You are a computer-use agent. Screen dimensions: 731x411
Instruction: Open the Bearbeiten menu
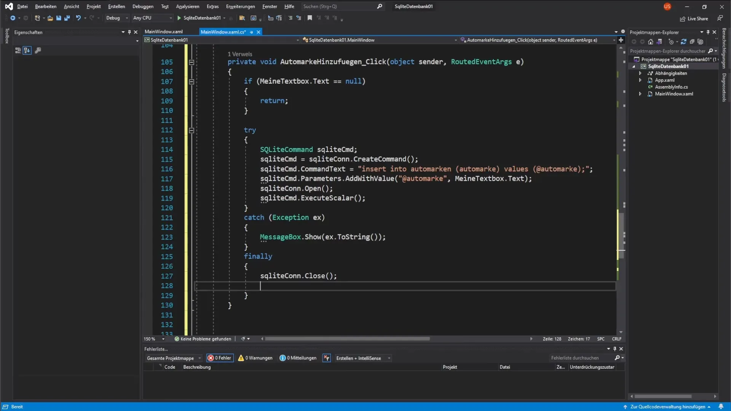coord(46,6)
